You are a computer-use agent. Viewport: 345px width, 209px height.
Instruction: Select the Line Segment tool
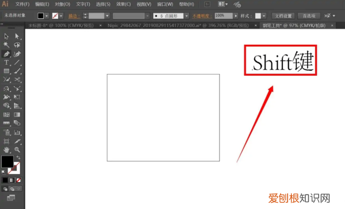17,63
